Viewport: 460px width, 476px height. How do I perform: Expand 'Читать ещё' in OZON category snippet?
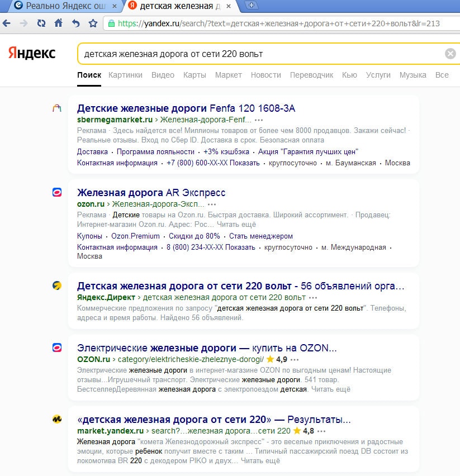(x=331, y=389)
